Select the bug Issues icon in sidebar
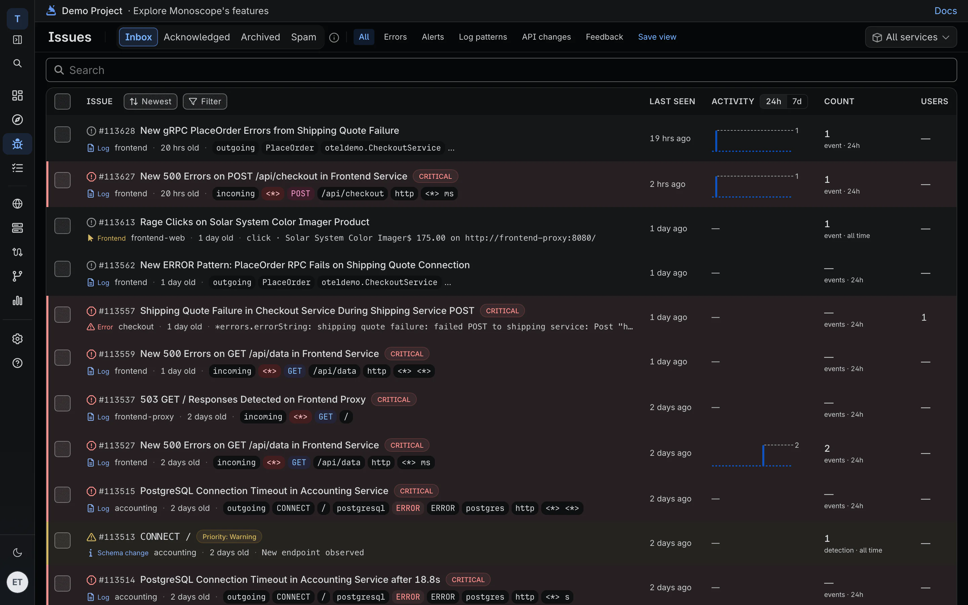The width and height of the screenshot is (968, 605). tap(17, 144)
